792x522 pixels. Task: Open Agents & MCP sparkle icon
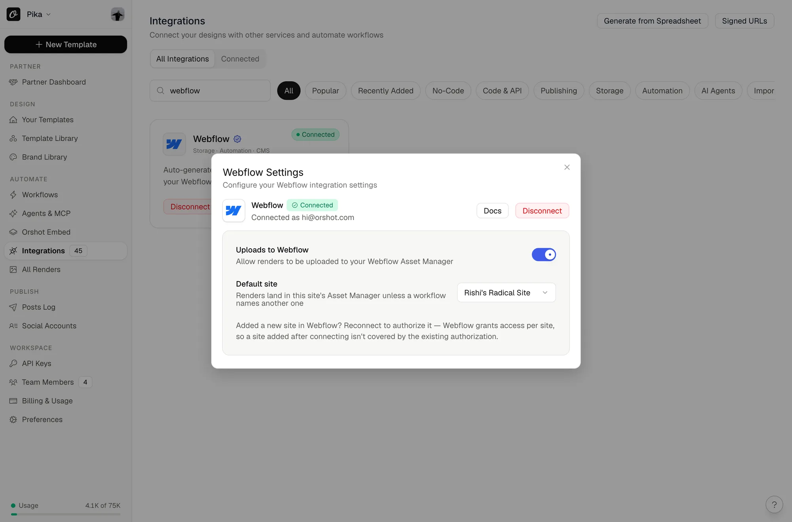[13, 213]
